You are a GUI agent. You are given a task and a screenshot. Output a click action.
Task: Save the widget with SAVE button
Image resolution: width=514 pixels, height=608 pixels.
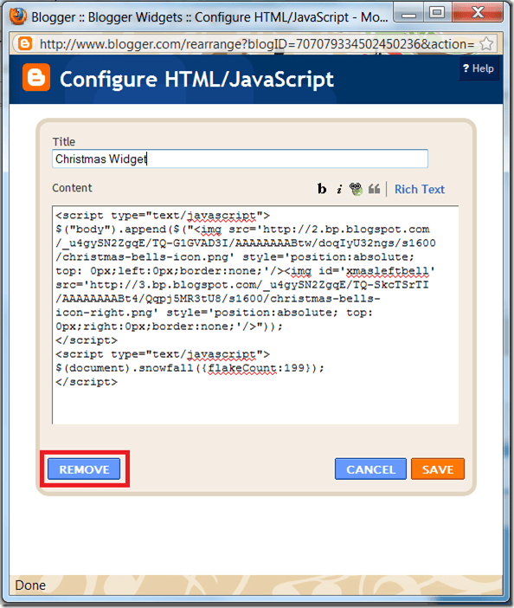click(437, 469)
